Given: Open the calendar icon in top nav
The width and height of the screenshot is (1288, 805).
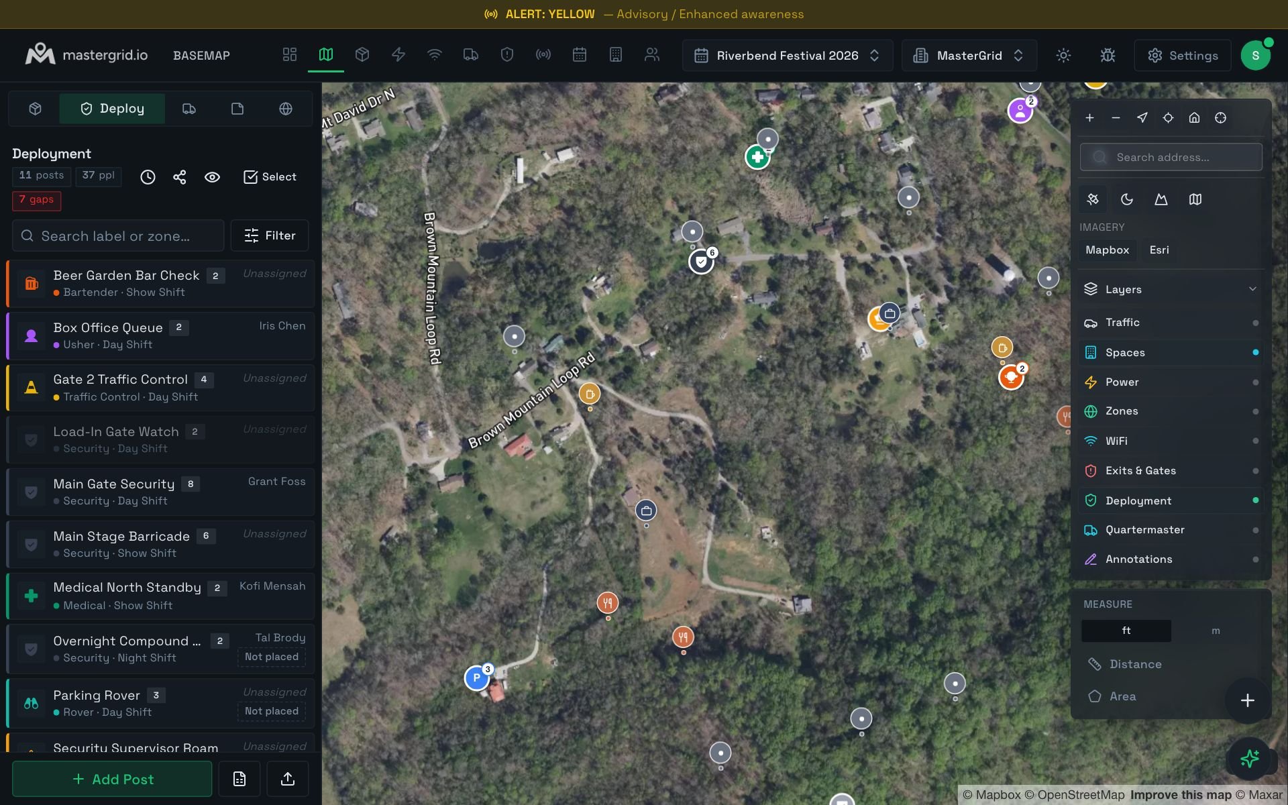Looking at the screenshot, I should (580, 55).
